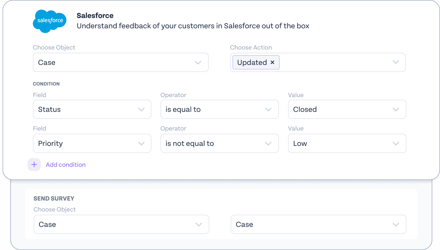Click the chevron in the Closed value box

pyautogui.click(x=396, y=109)
